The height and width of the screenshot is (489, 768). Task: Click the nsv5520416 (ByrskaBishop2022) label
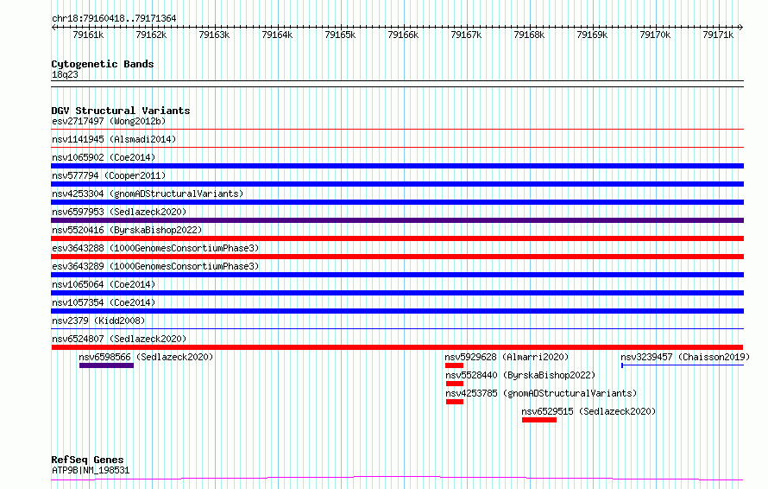pos(127,230)
